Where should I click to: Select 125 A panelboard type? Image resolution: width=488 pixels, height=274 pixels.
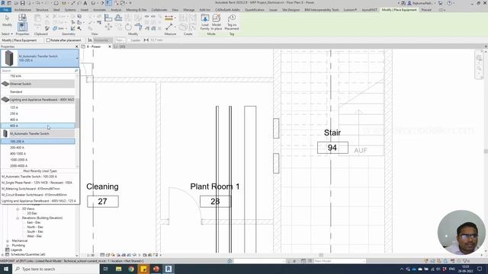point(37,107)
